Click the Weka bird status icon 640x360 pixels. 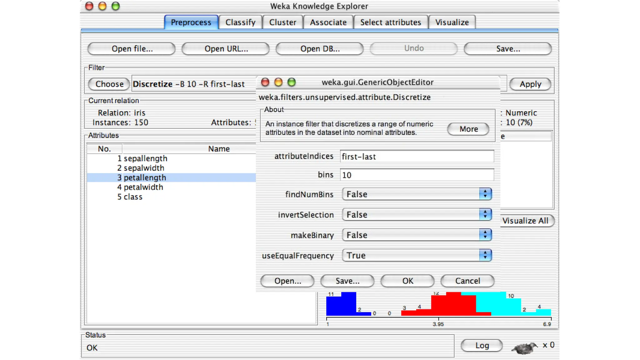click(x=525, y=347)
